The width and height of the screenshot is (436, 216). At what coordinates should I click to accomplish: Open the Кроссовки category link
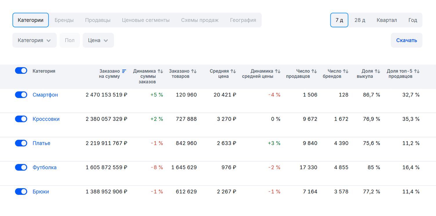[46, 119]
